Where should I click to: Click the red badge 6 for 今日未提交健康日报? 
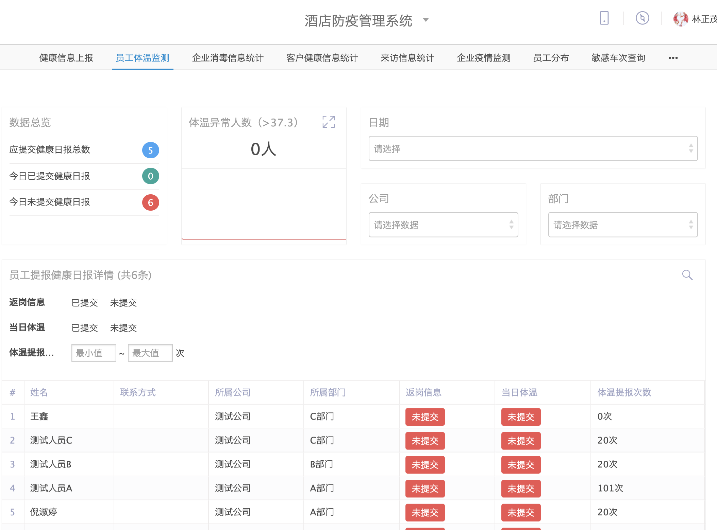click(x=150, y=202)
